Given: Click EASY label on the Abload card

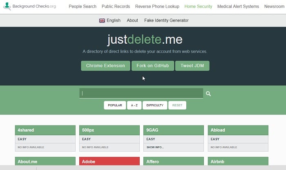Looking at the screenshot, I should [x=215, y=139].
